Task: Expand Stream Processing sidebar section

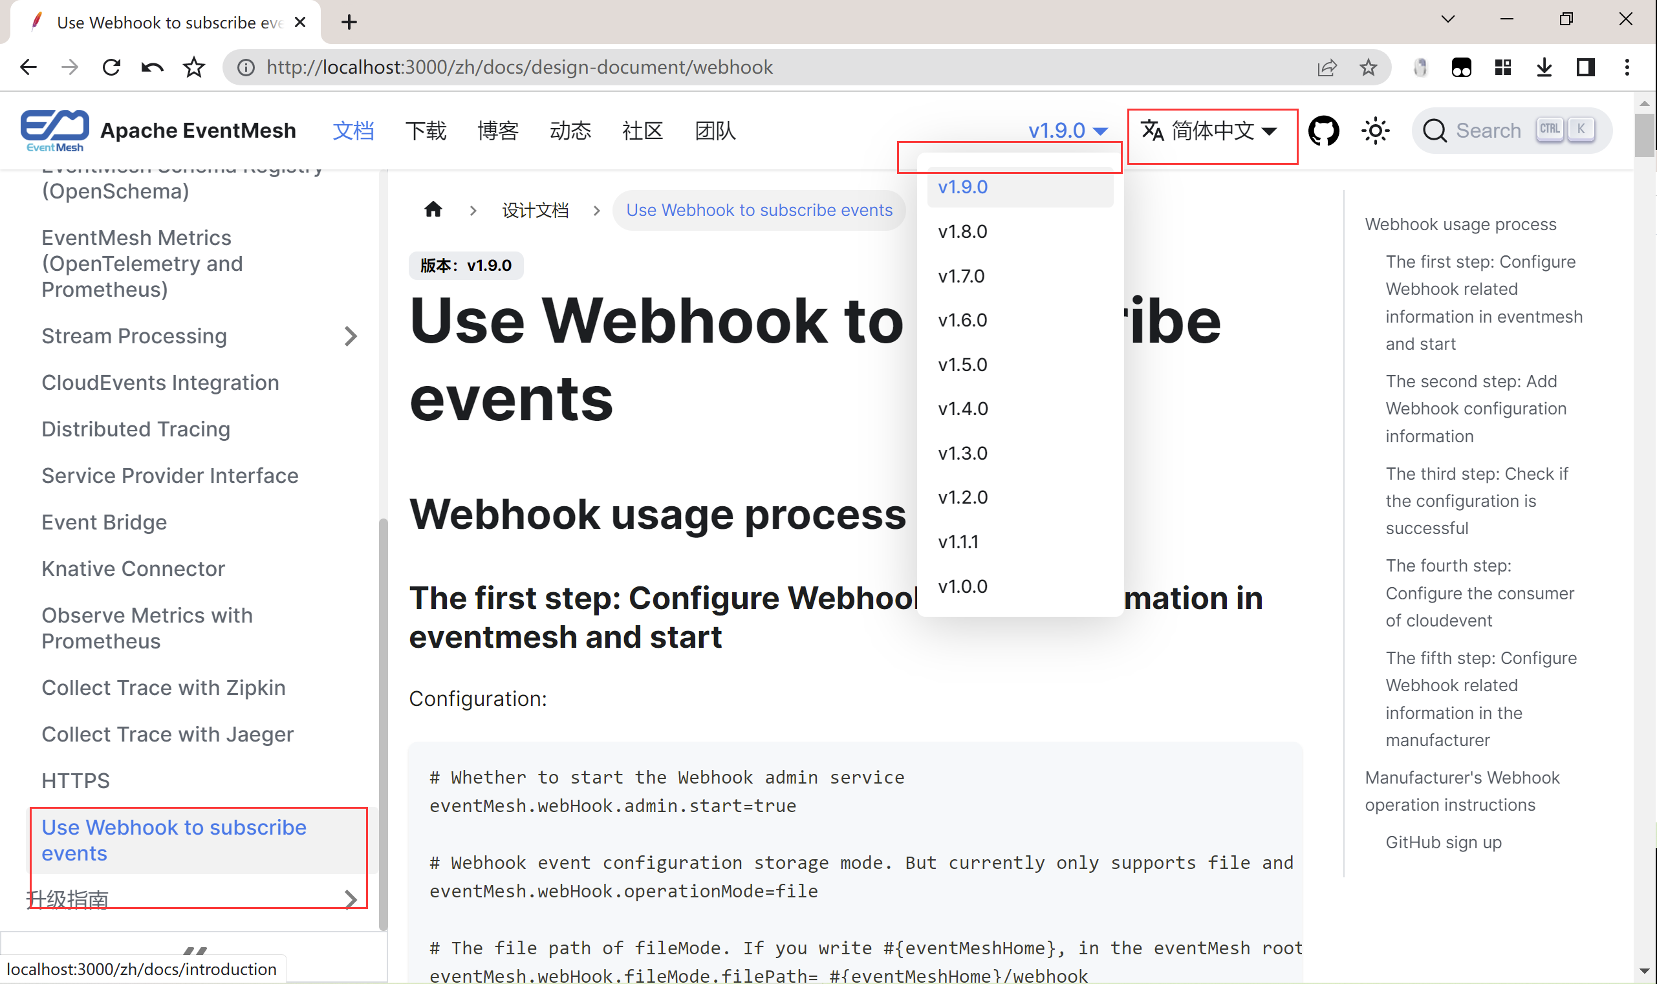Action: 351,336
